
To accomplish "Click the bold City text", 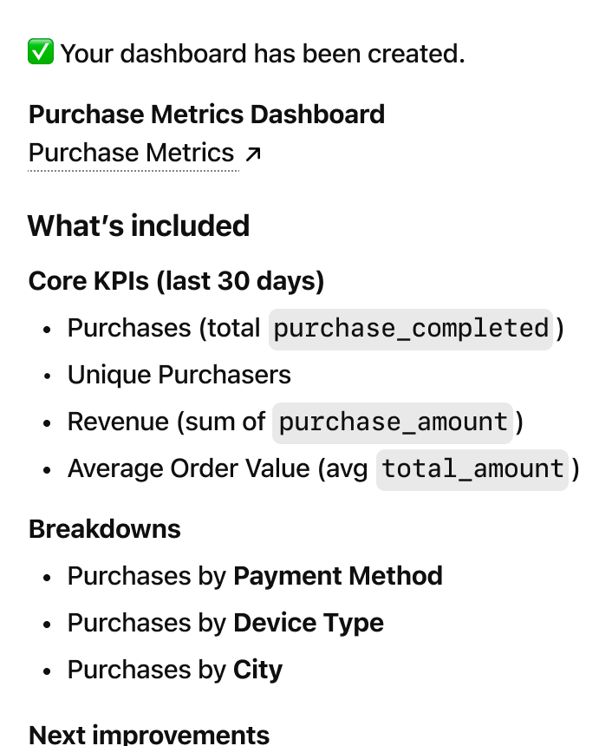I will click(x=257, y=670).
